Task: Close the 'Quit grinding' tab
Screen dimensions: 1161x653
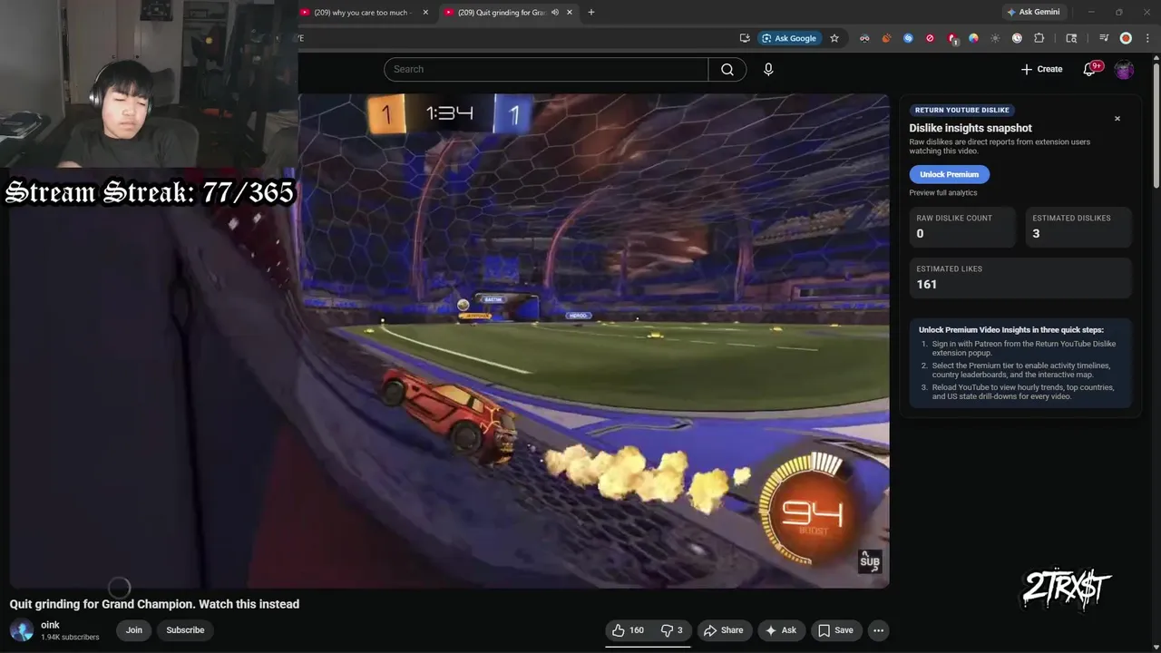Action: tap(570, 12)
